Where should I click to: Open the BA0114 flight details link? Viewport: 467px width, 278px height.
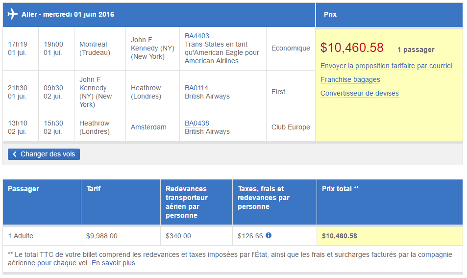click(197, 88)
